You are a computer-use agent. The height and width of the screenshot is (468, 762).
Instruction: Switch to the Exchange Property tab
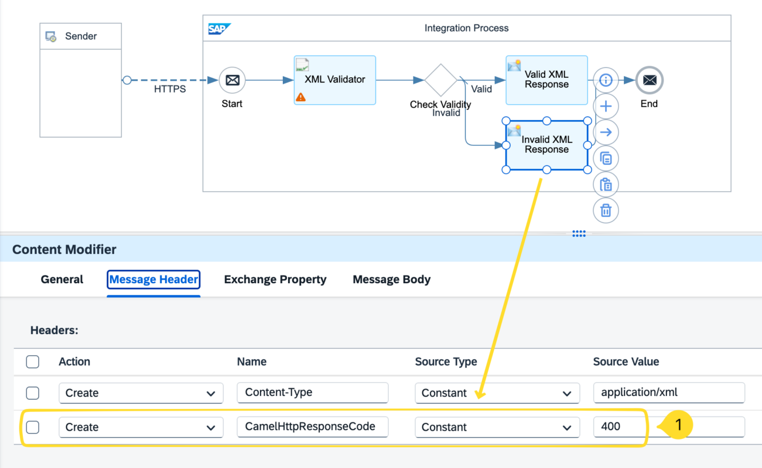[275, 280]
